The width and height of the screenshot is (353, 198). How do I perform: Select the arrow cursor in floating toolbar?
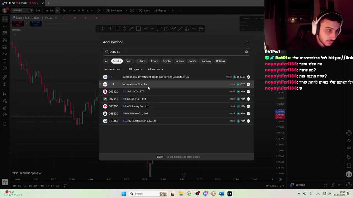point(103,29)
